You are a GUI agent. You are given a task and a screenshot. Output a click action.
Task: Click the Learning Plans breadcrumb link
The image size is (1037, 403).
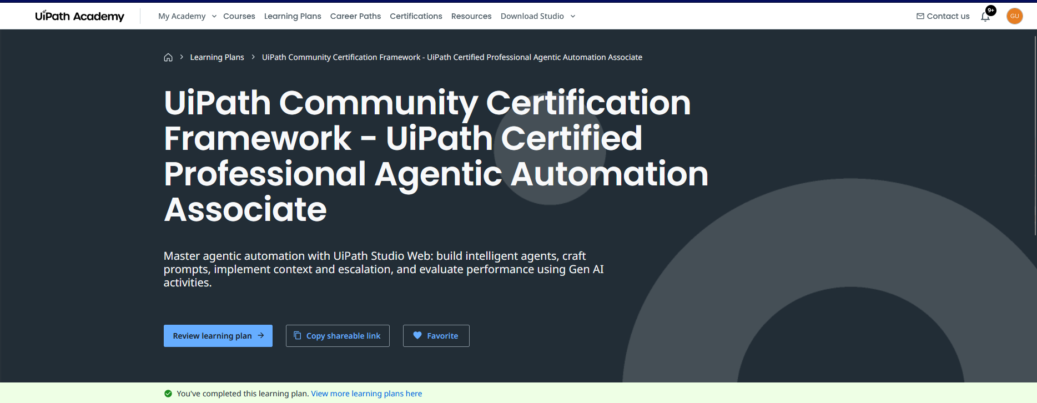(x=217, y=57)
